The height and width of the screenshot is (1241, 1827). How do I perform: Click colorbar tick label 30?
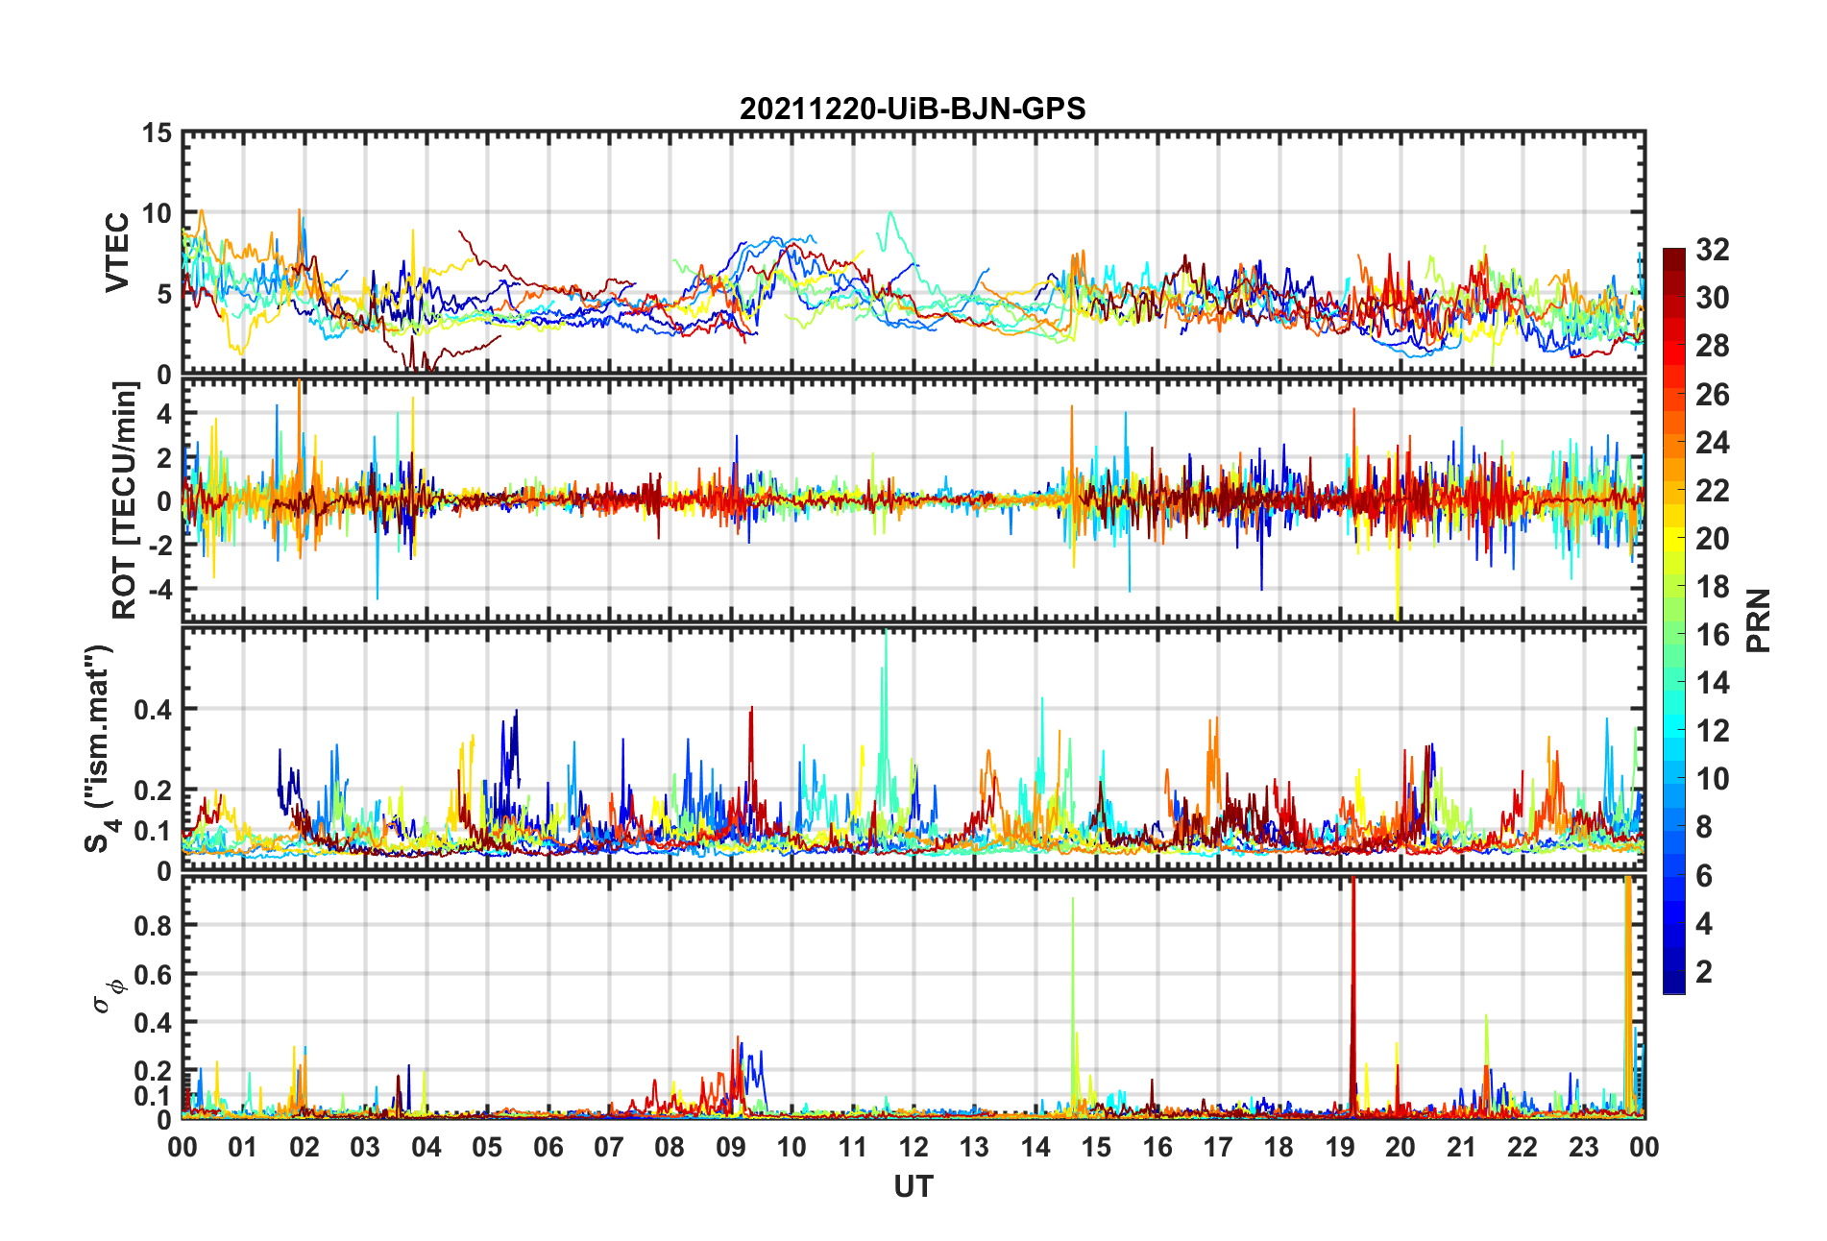pyautogui.click(x=1712, y=298)
